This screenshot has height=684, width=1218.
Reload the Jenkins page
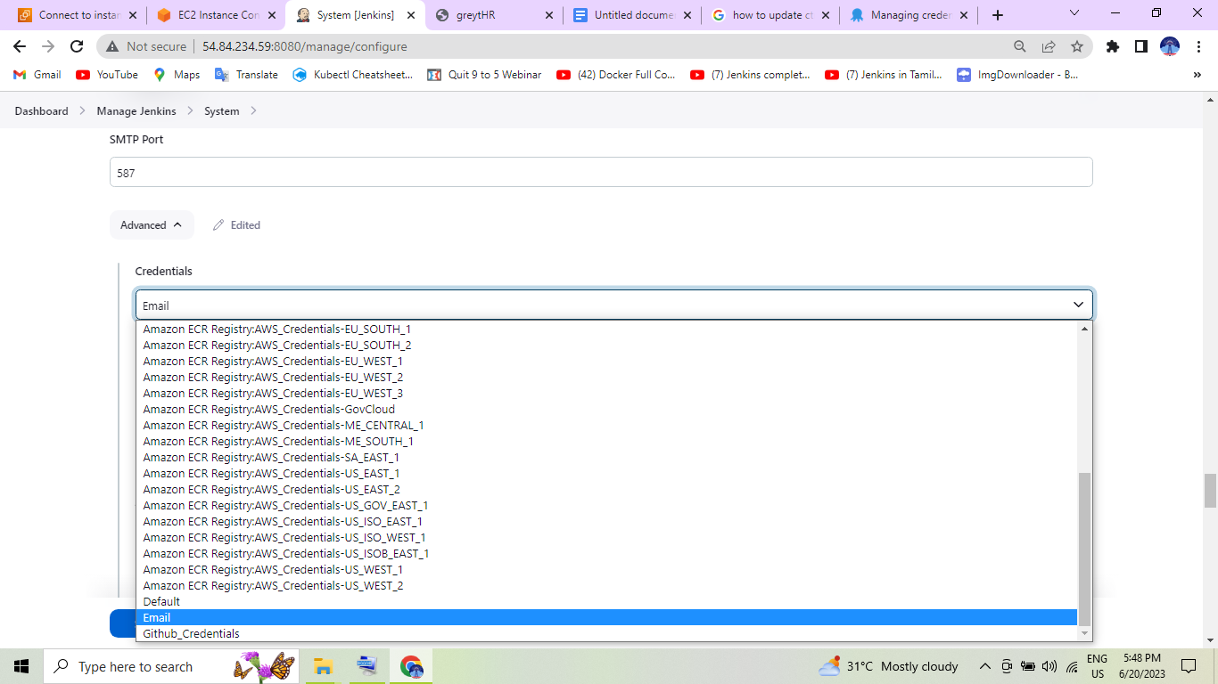pyautogui.click(x=77, y=46)
